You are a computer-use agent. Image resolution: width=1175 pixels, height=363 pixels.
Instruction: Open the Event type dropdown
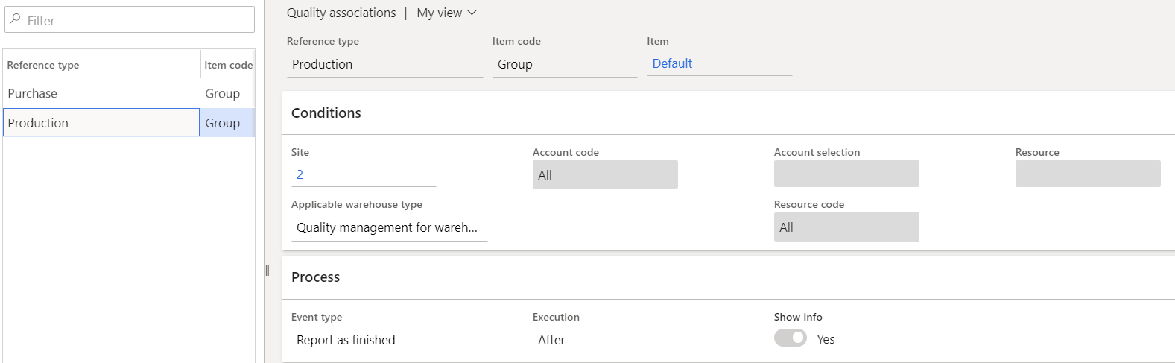pos(388,340)
